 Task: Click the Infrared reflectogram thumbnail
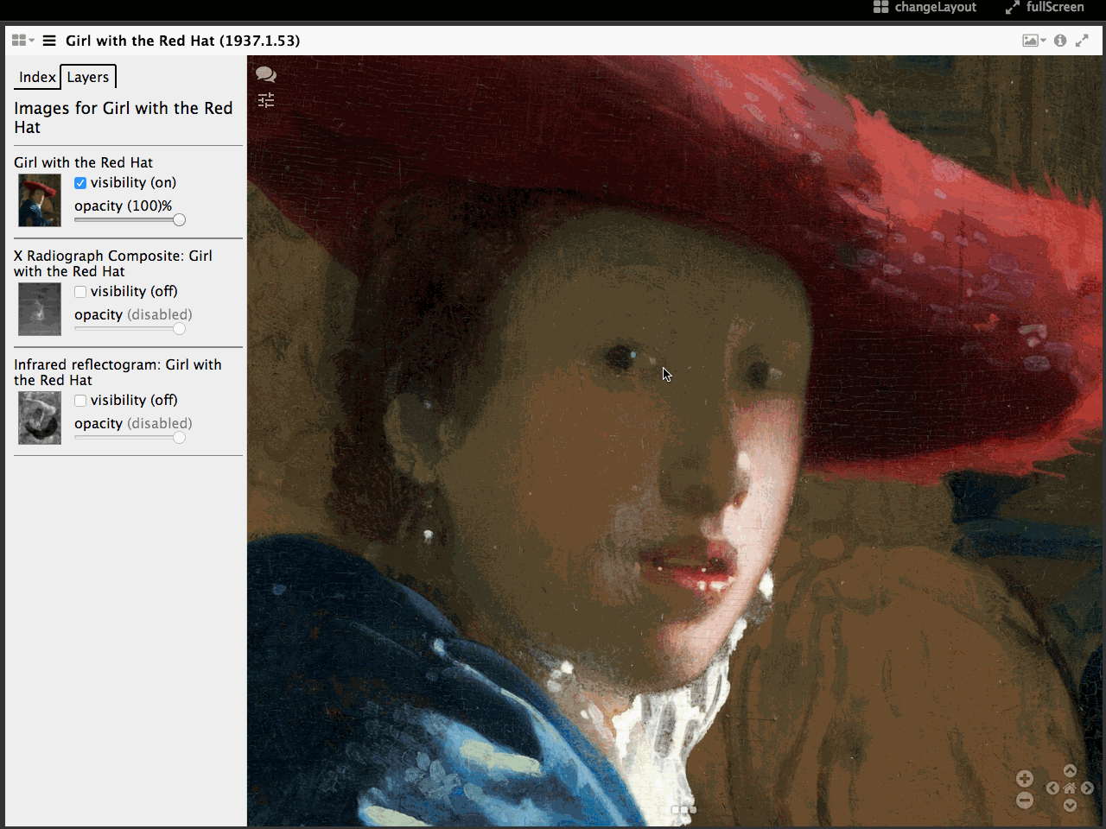tap(40, 418)
